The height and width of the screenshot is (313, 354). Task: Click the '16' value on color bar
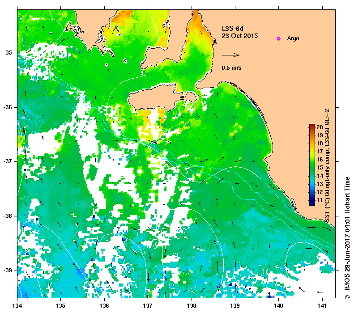click(320, 160)
